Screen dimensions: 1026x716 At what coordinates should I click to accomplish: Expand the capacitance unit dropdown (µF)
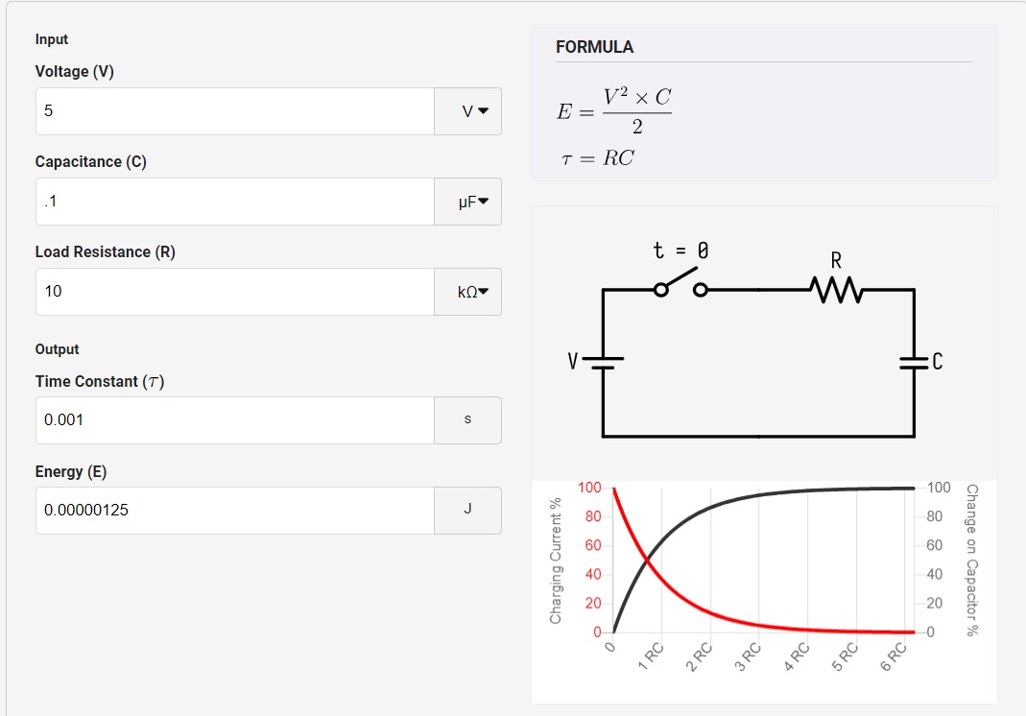point(467,202)
